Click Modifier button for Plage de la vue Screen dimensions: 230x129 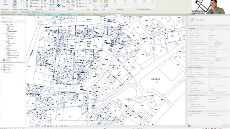(218, 86)
